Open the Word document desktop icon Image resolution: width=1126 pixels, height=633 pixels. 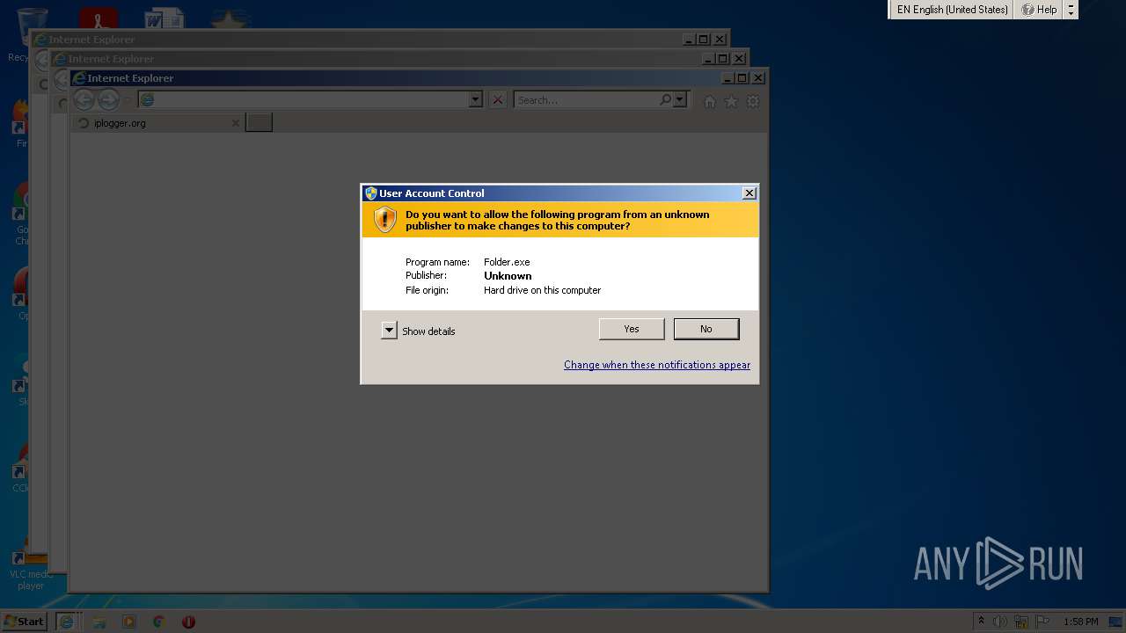click(165, 19)
